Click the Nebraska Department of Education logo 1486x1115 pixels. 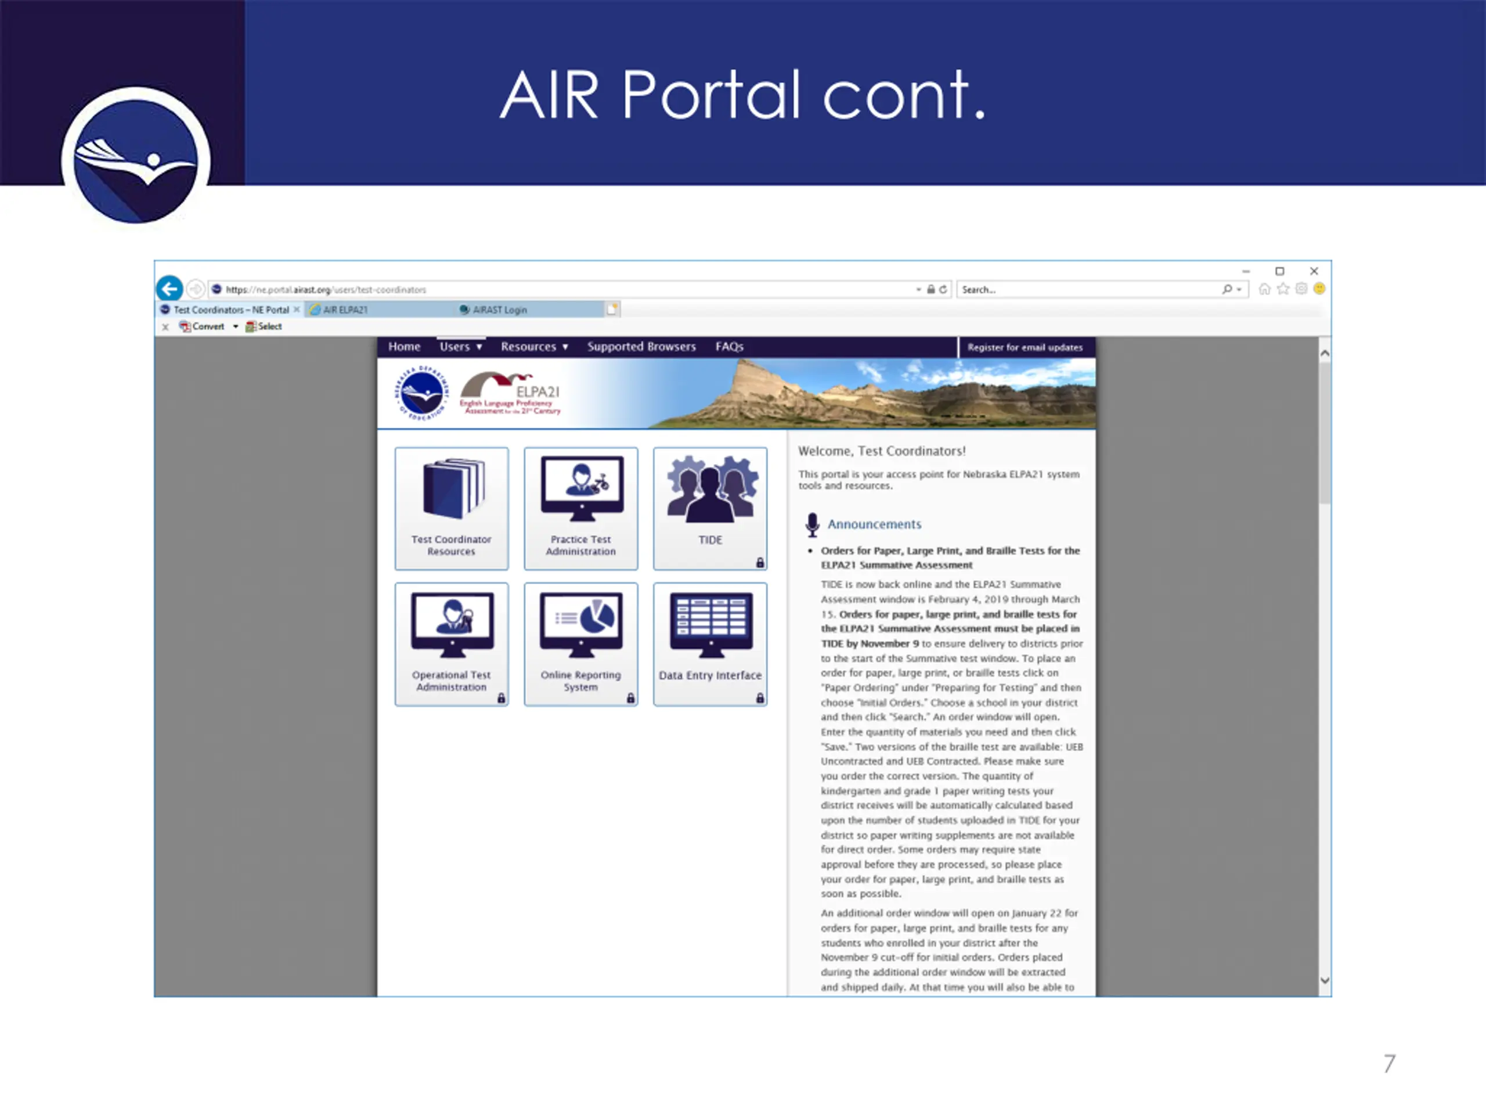[422, 393]
